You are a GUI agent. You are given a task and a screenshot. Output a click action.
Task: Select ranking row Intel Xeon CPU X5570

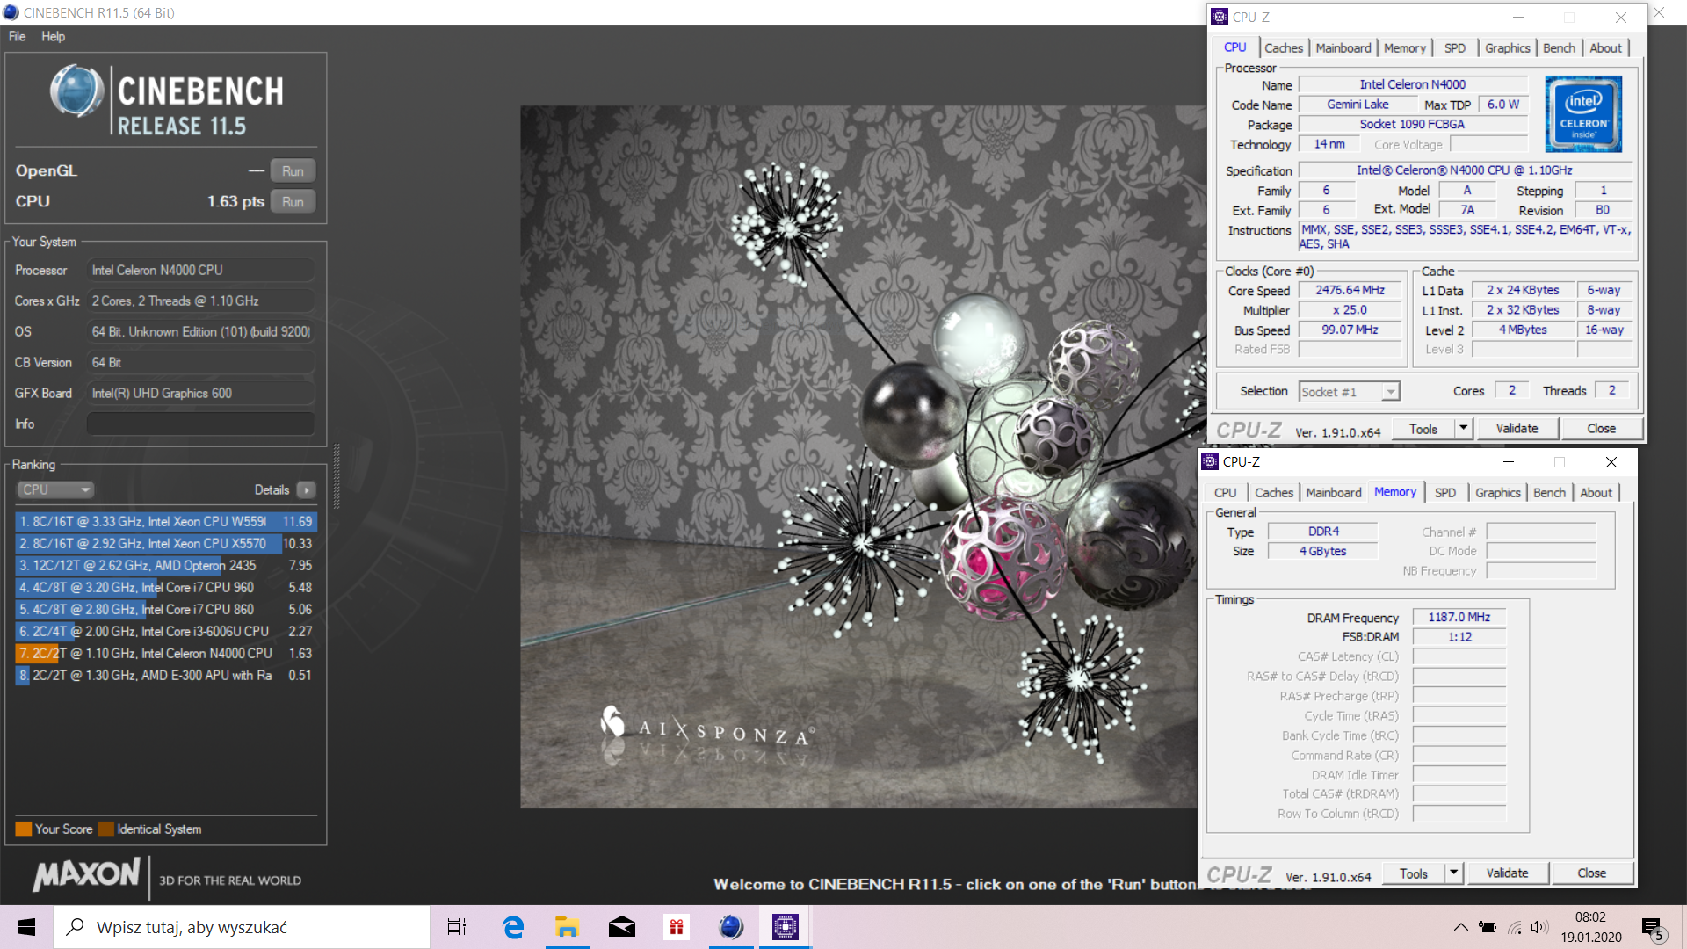coord(165,543)
